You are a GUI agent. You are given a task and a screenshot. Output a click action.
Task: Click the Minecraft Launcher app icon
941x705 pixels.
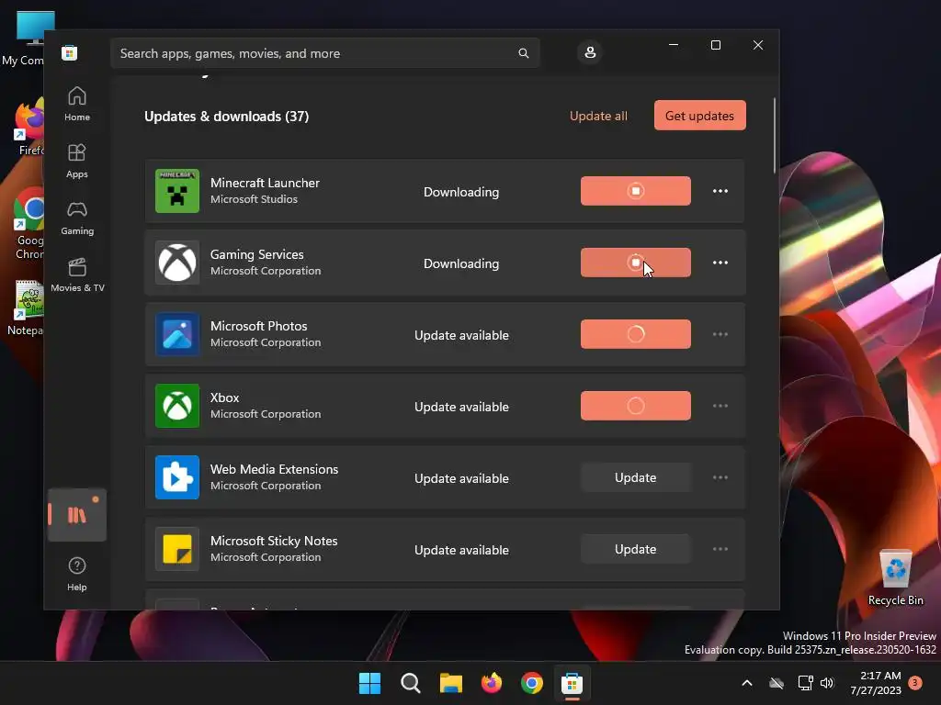tap(177, 191)
